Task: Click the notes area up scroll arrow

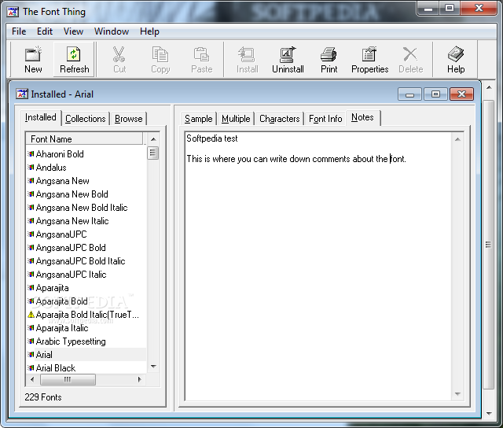Action: click(457, 139)
